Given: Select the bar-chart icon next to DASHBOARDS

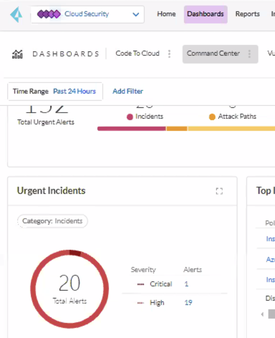Looking at the screenshot, I should coord(18,53).
